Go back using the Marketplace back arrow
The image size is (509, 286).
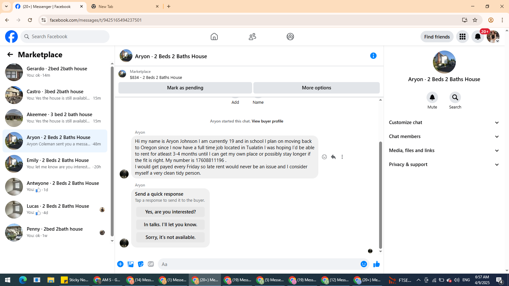(10, 55)
